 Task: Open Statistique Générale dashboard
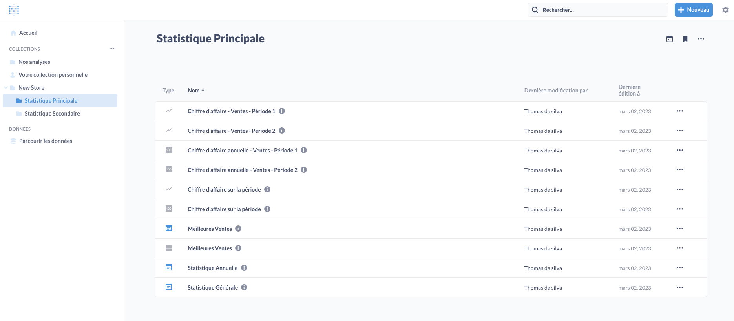point(213,288)
